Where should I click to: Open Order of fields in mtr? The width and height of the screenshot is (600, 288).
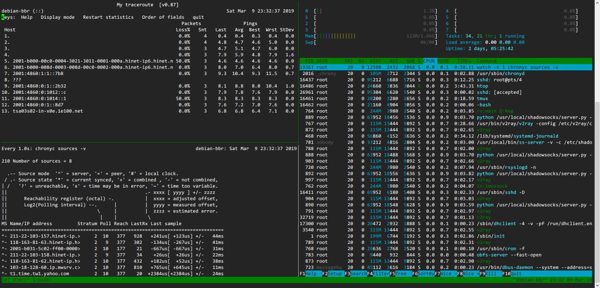tap(163, 17)
